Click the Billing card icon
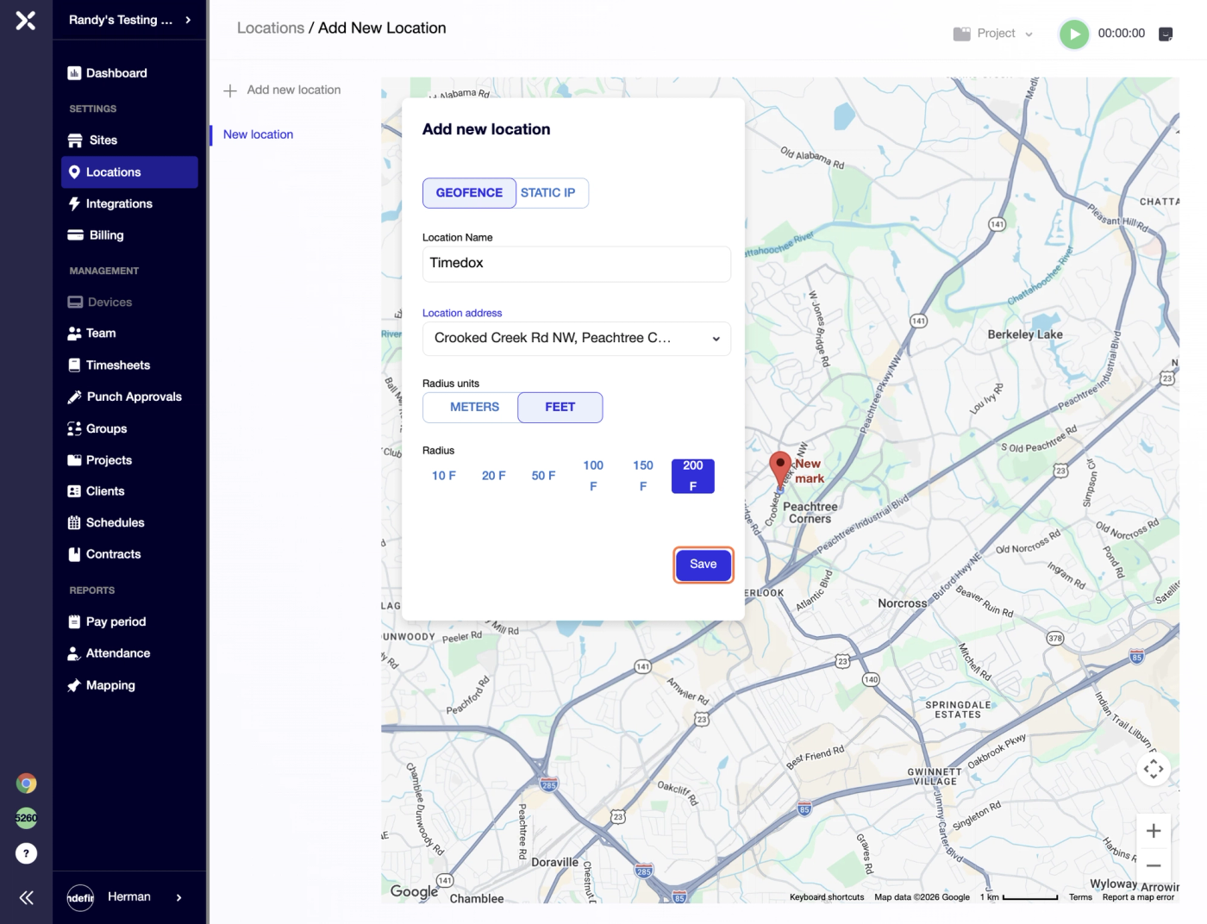 (x=75, y=235)
